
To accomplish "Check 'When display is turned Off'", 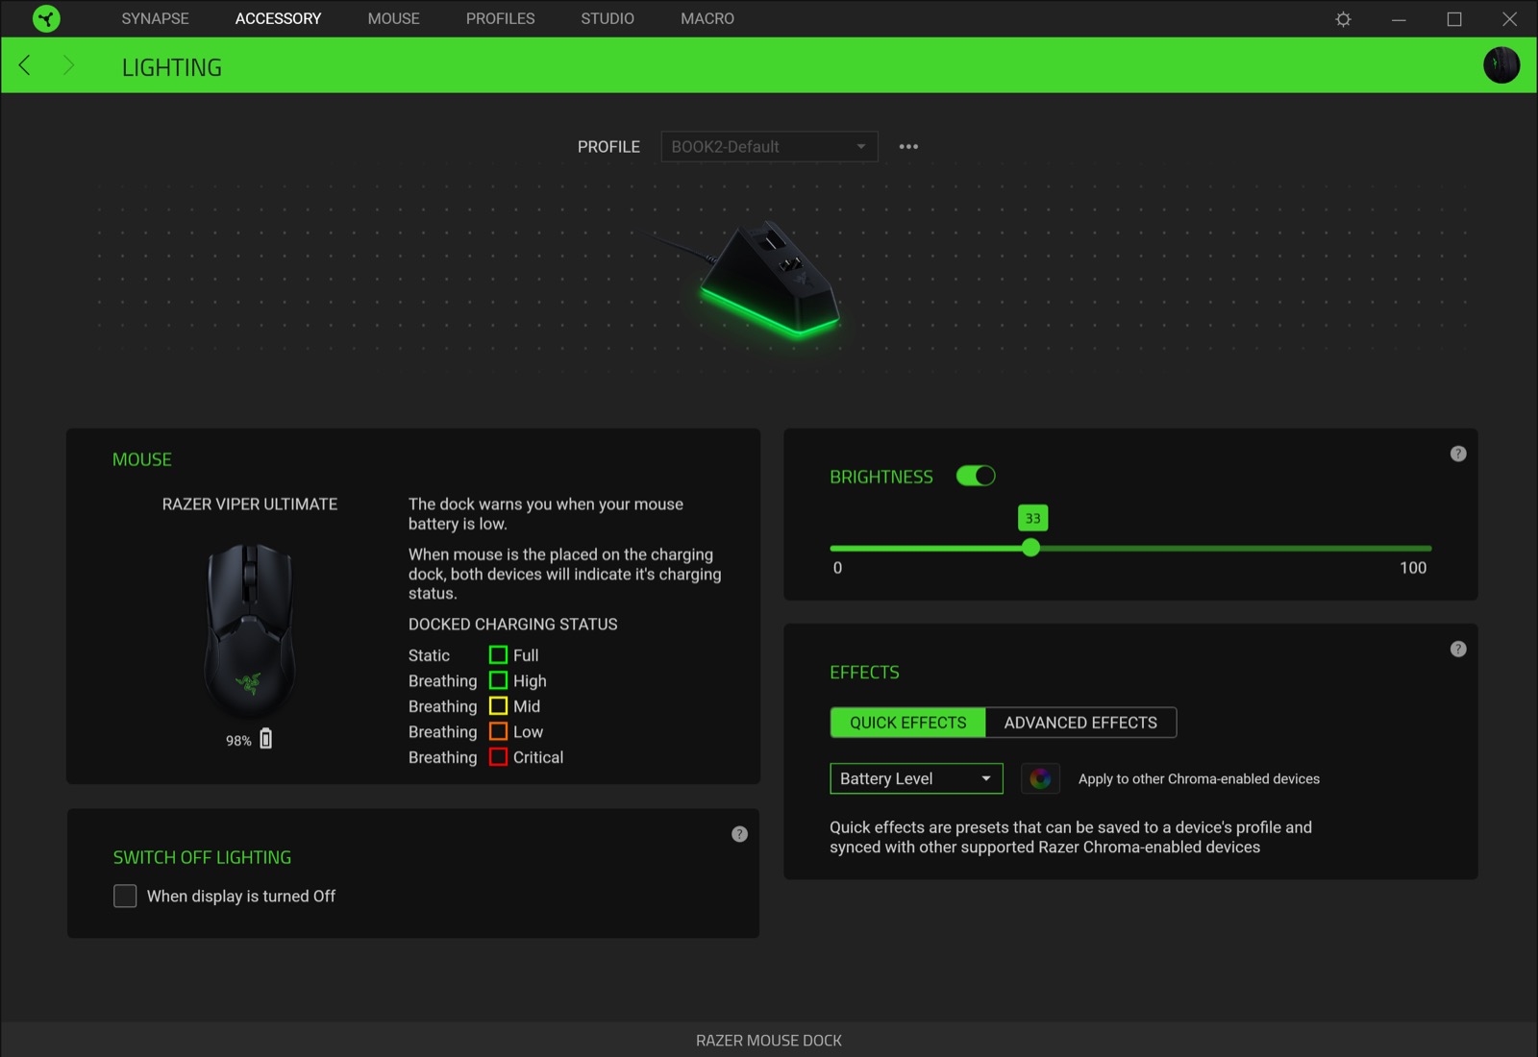I will (x=125, y=896).
